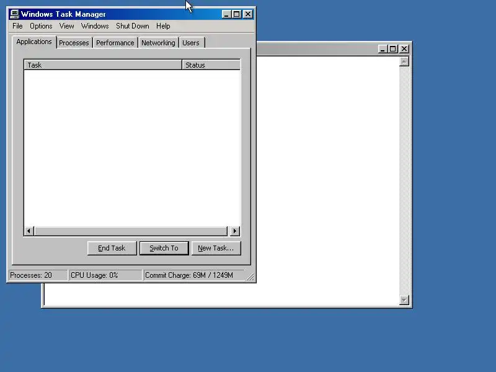Click the Processes: 20 status text
Viewport: 496px width, 372px height.
(31, 275)
